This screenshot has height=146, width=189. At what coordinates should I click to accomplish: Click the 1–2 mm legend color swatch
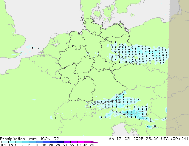(19, 142)
